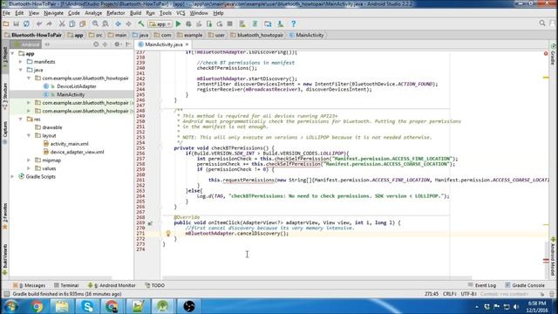Click the 271:45 cursor position status
The height and width of the screenshot is (314, 558).
(432, 294)
